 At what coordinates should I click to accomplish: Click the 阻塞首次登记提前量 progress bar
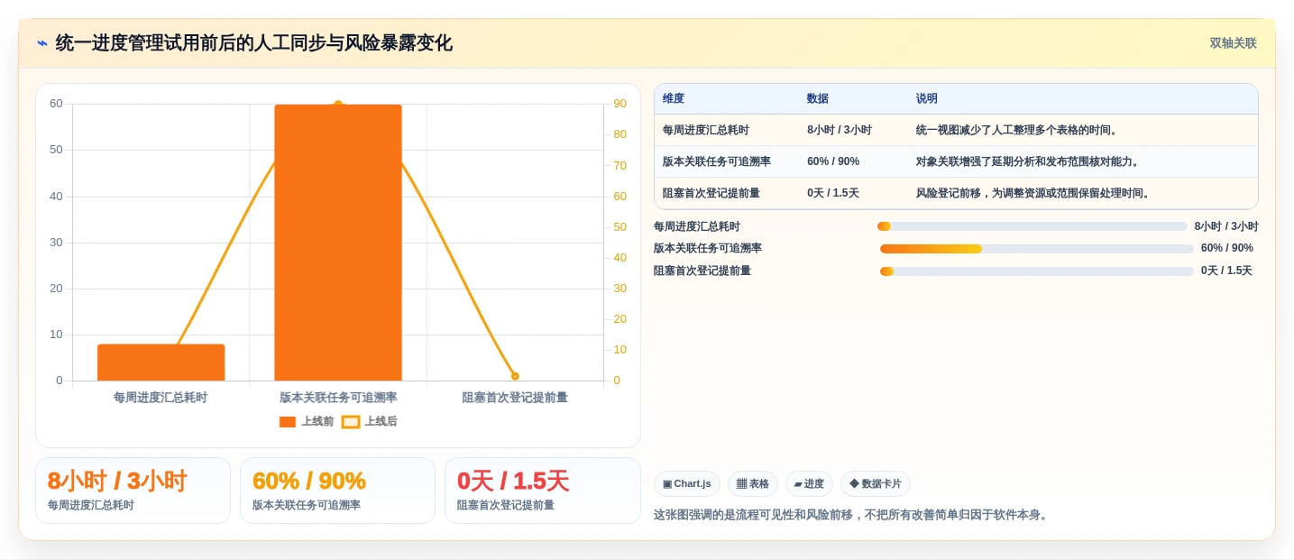tap(1037, 271)
